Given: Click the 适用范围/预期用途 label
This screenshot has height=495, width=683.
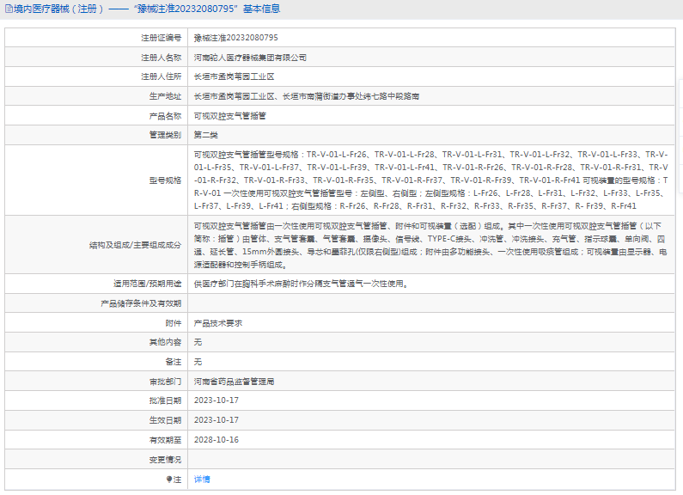Looking at the screenshot, I should point(147,284).
